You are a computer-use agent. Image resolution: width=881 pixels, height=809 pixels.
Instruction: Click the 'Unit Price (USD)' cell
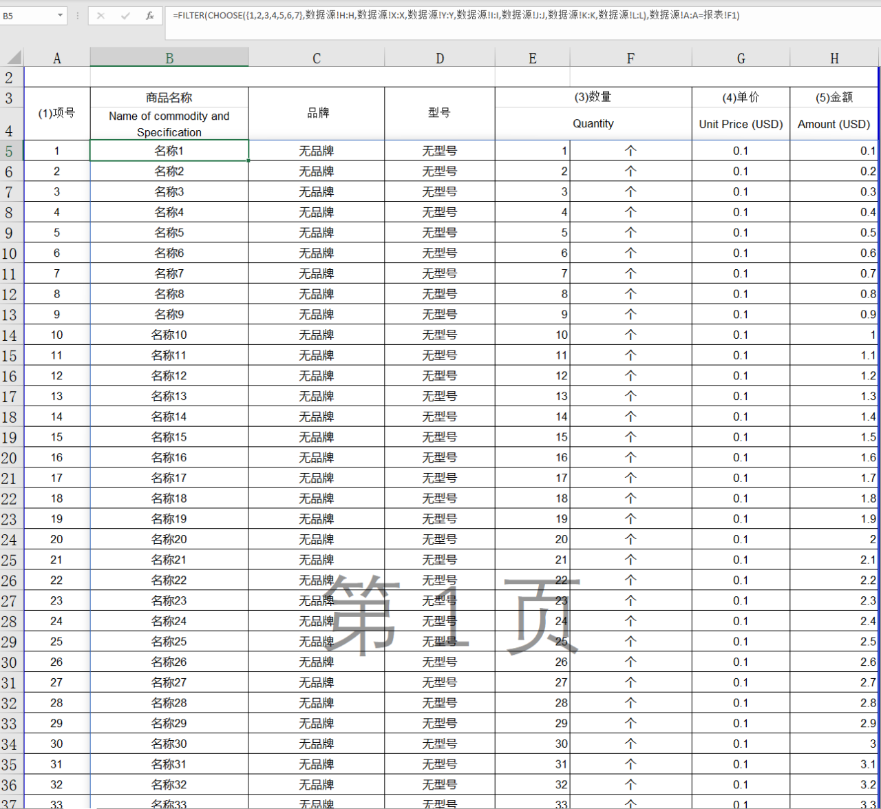(x=741, y=124)
